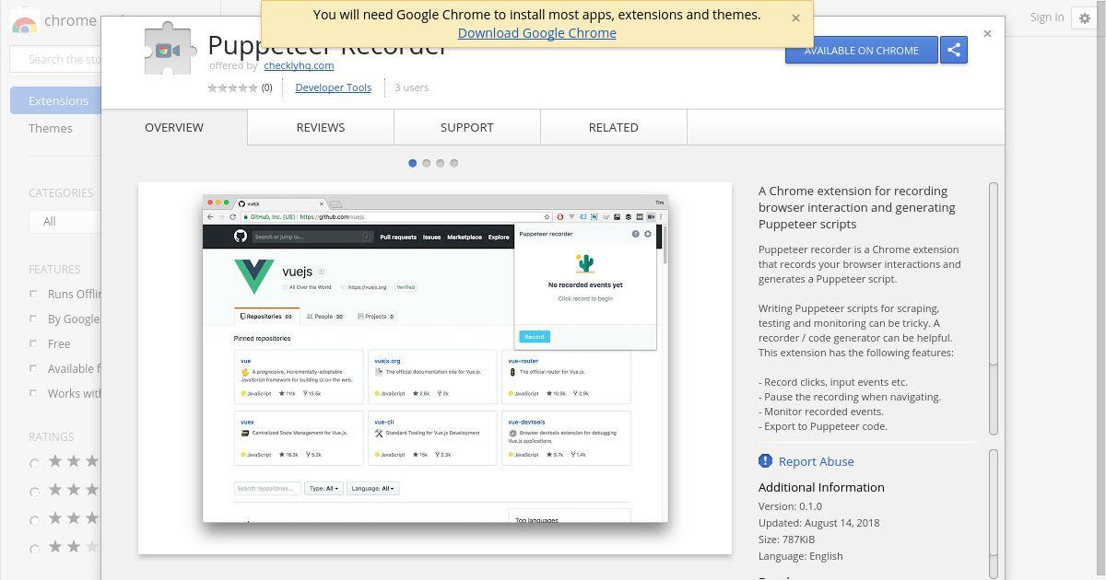
Task: Switch to the Overview tab
Action: [174, 127]
